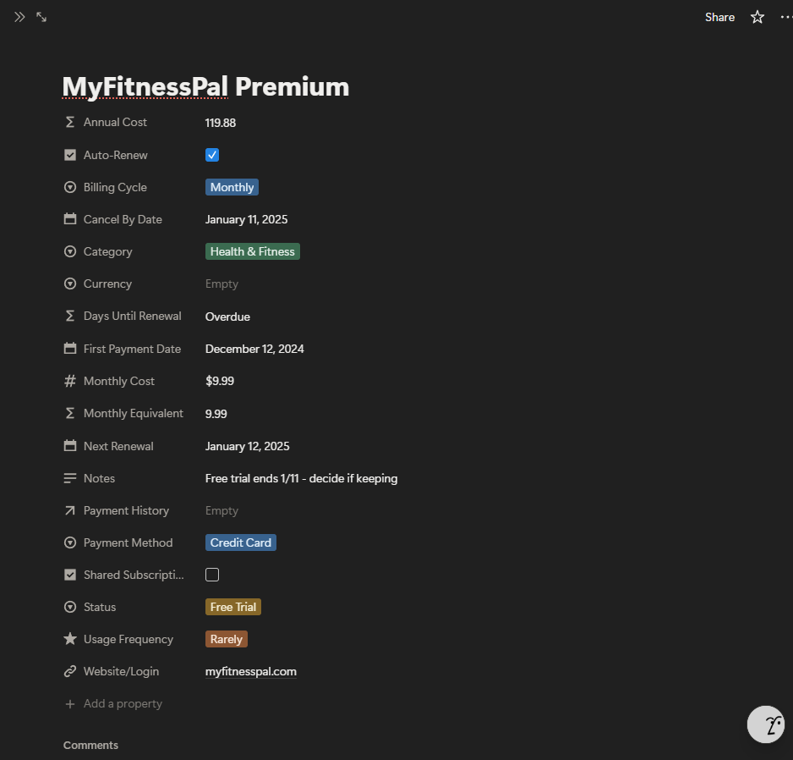The image size is (793, 760).
Task: Click the star icon beside Usage Frequency
Action: [70, 639]
